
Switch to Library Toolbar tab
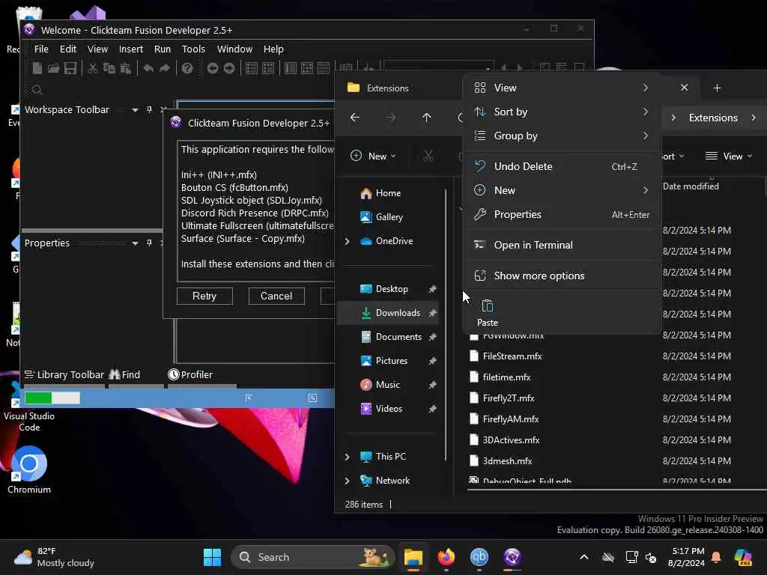(x=64, y=374)
